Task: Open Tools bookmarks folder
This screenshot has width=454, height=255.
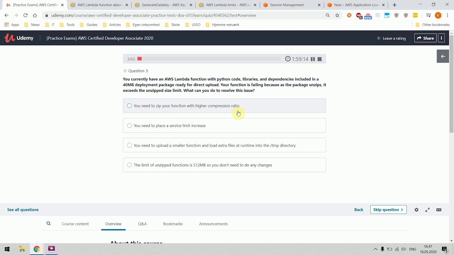Action: (67, 25)
